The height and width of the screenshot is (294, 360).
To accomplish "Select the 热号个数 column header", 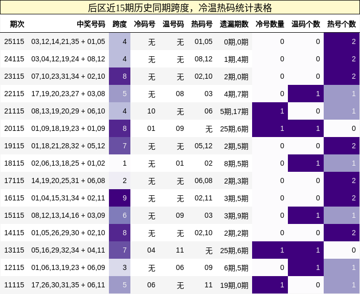I will [x=342, y=24].
